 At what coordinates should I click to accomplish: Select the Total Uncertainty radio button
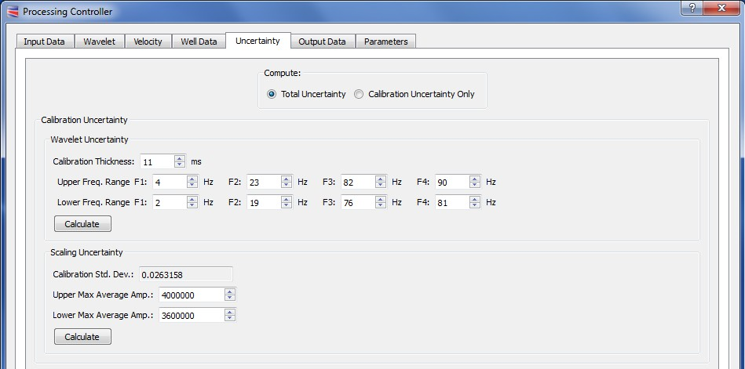272,94
